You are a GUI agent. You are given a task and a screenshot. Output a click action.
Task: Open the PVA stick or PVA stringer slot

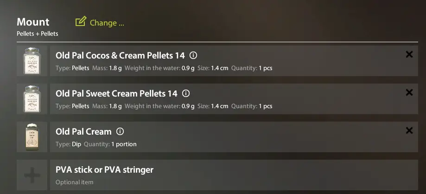(x=104, y=170)
